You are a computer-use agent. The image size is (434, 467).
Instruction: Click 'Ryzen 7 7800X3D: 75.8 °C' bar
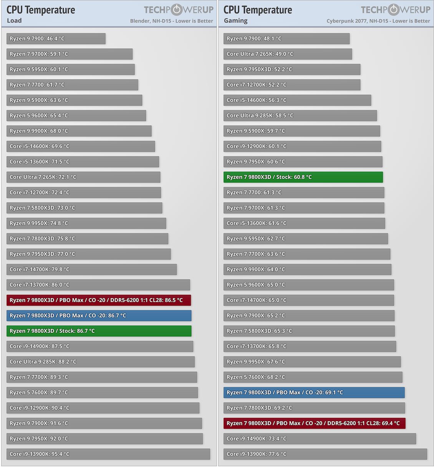tap(87, 239)
